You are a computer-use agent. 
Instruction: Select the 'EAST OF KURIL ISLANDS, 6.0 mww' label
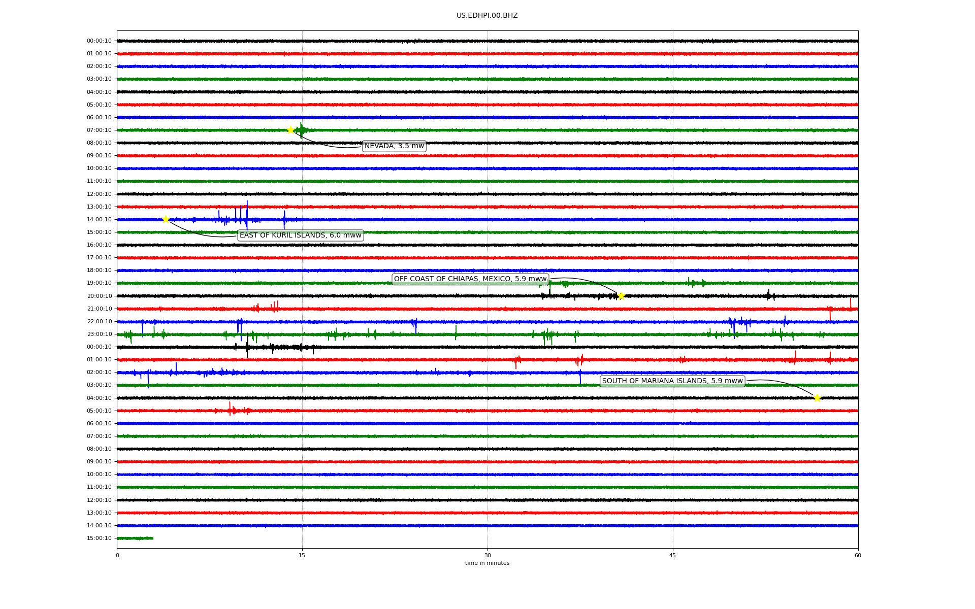click(x=301, y=235)
